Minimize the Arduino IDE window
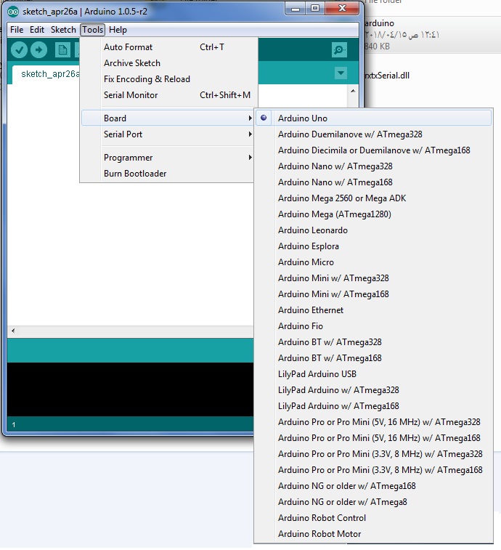The height and width of the screenshot is (550, 501). [x=296, y=9]
